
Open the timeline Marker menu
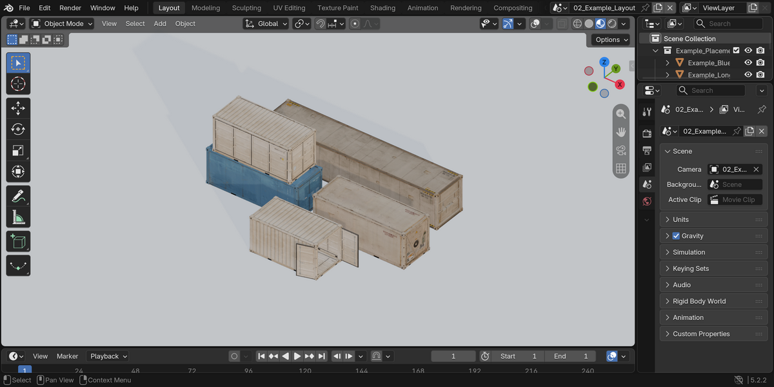(x=67, y=356)
